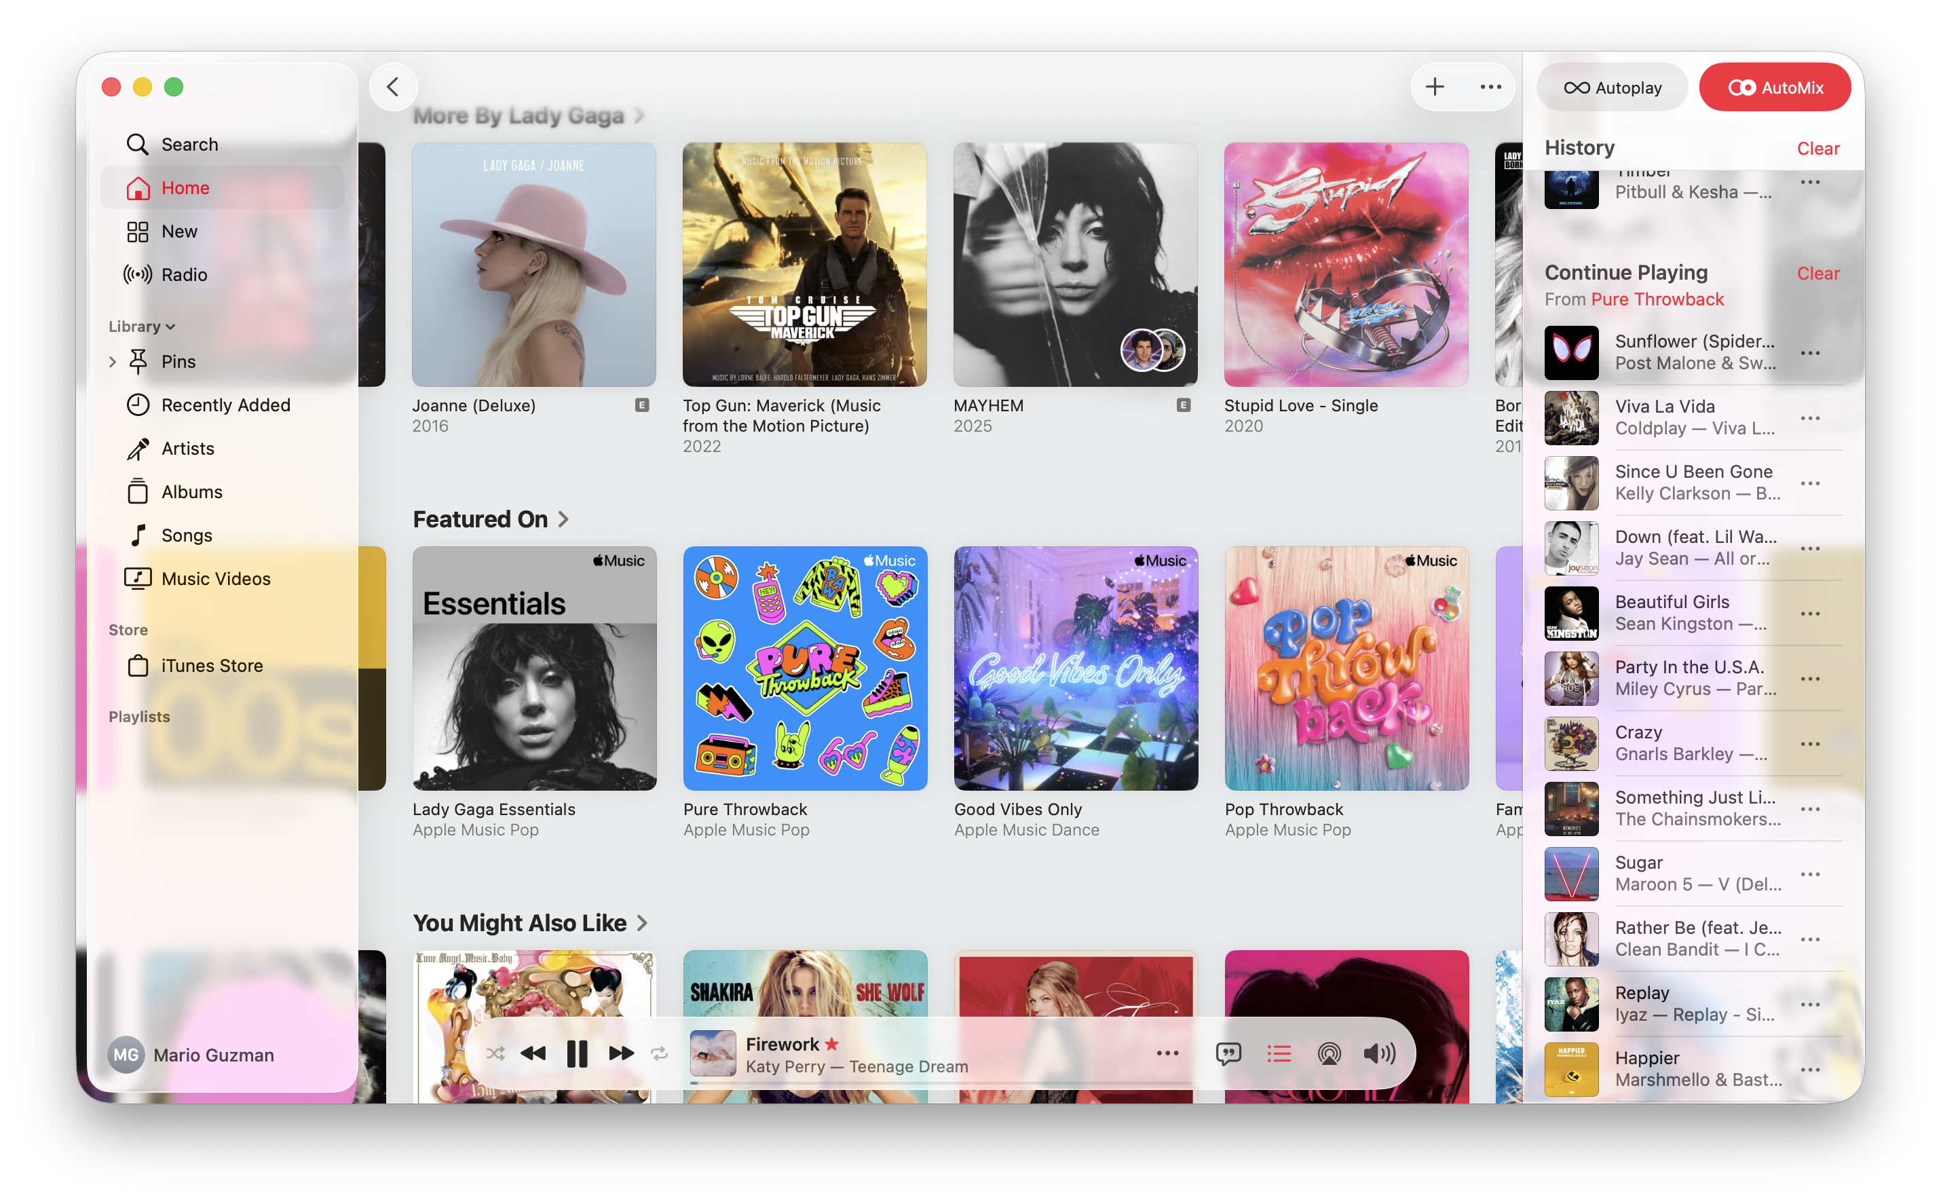Show lyrics with the speech bubble icon
The height and width of the screenshot is (1204, 1941).
point(1228,1053)
